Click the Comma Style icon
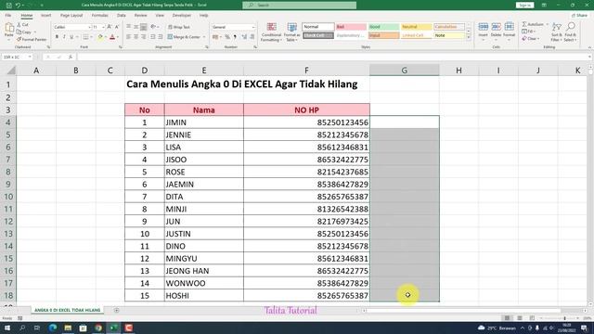594x334 pixels. click(x=235, y=37)
